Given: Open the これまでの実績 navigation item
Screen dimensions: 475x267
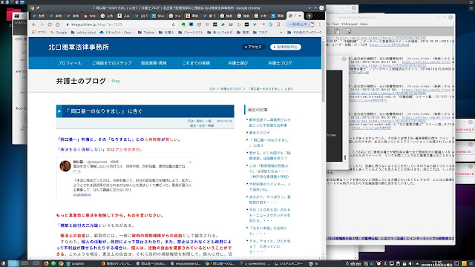Looking at the screenshot, I should [196, 63].
